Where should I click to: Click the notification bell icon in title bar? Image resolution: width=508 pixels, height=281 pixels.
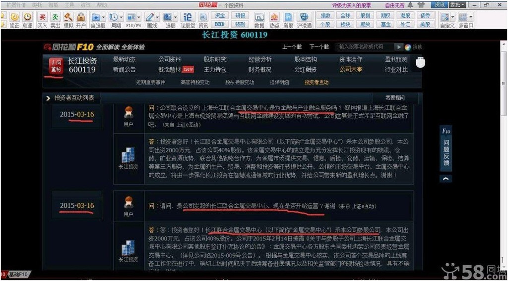point(410,5)
